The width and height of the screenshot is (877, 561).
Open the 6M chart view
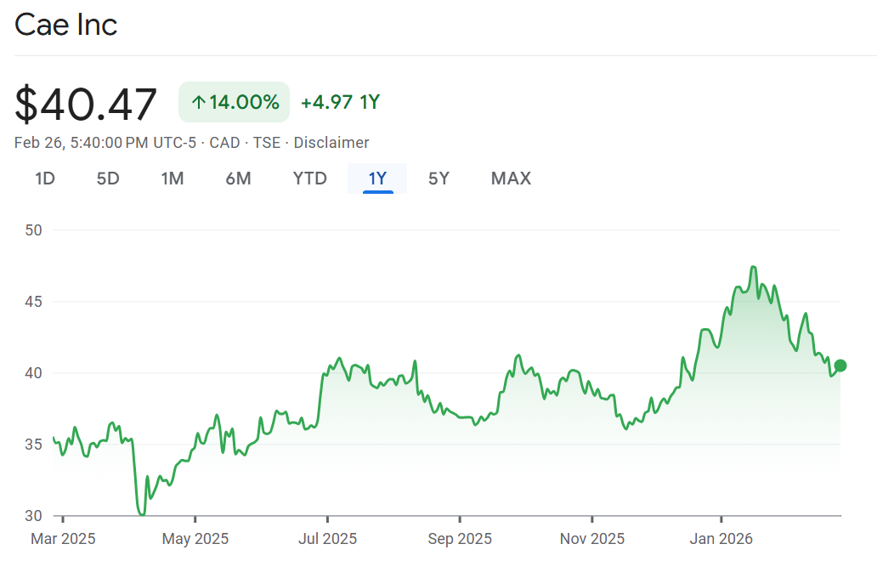pos(238,178)
